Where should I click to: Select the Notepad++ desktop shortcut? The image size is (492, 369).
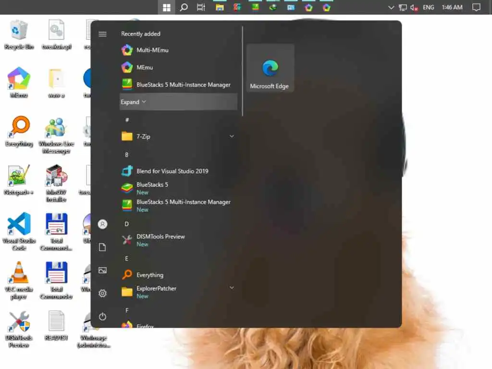click(19, 180)
